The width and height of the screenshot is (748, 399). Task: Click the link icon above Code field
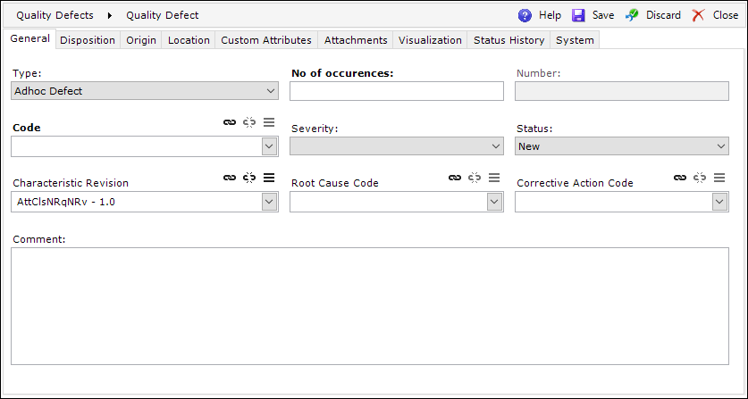pos(230,122)
